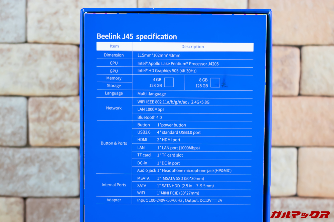
Task: Select the Description column header
Action: (192, 46)
